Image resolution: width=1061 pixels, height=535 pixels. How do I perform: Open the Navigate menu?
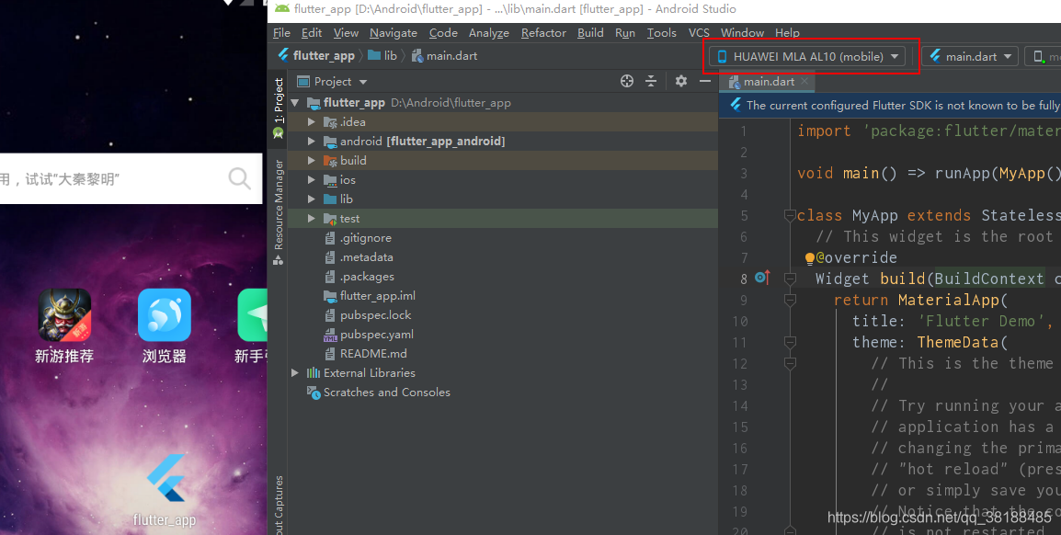pyautogui.click(x=394, y=32)
